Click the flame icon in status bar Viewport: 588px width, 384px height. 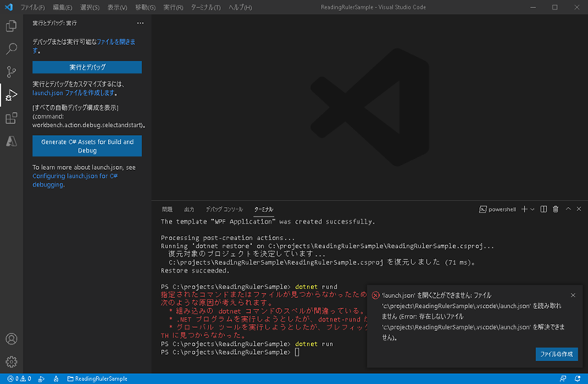56,378
